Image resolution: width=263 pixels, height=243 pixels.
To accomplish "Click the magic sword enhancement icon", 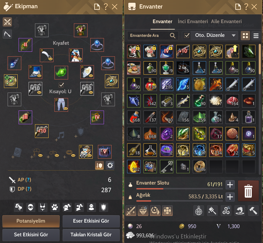I will click(x=131, y=211).
